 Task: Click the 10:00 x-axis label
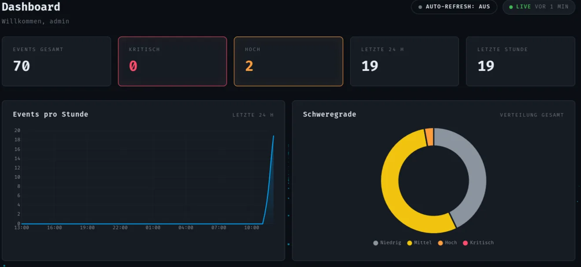(x=252, y=228)
